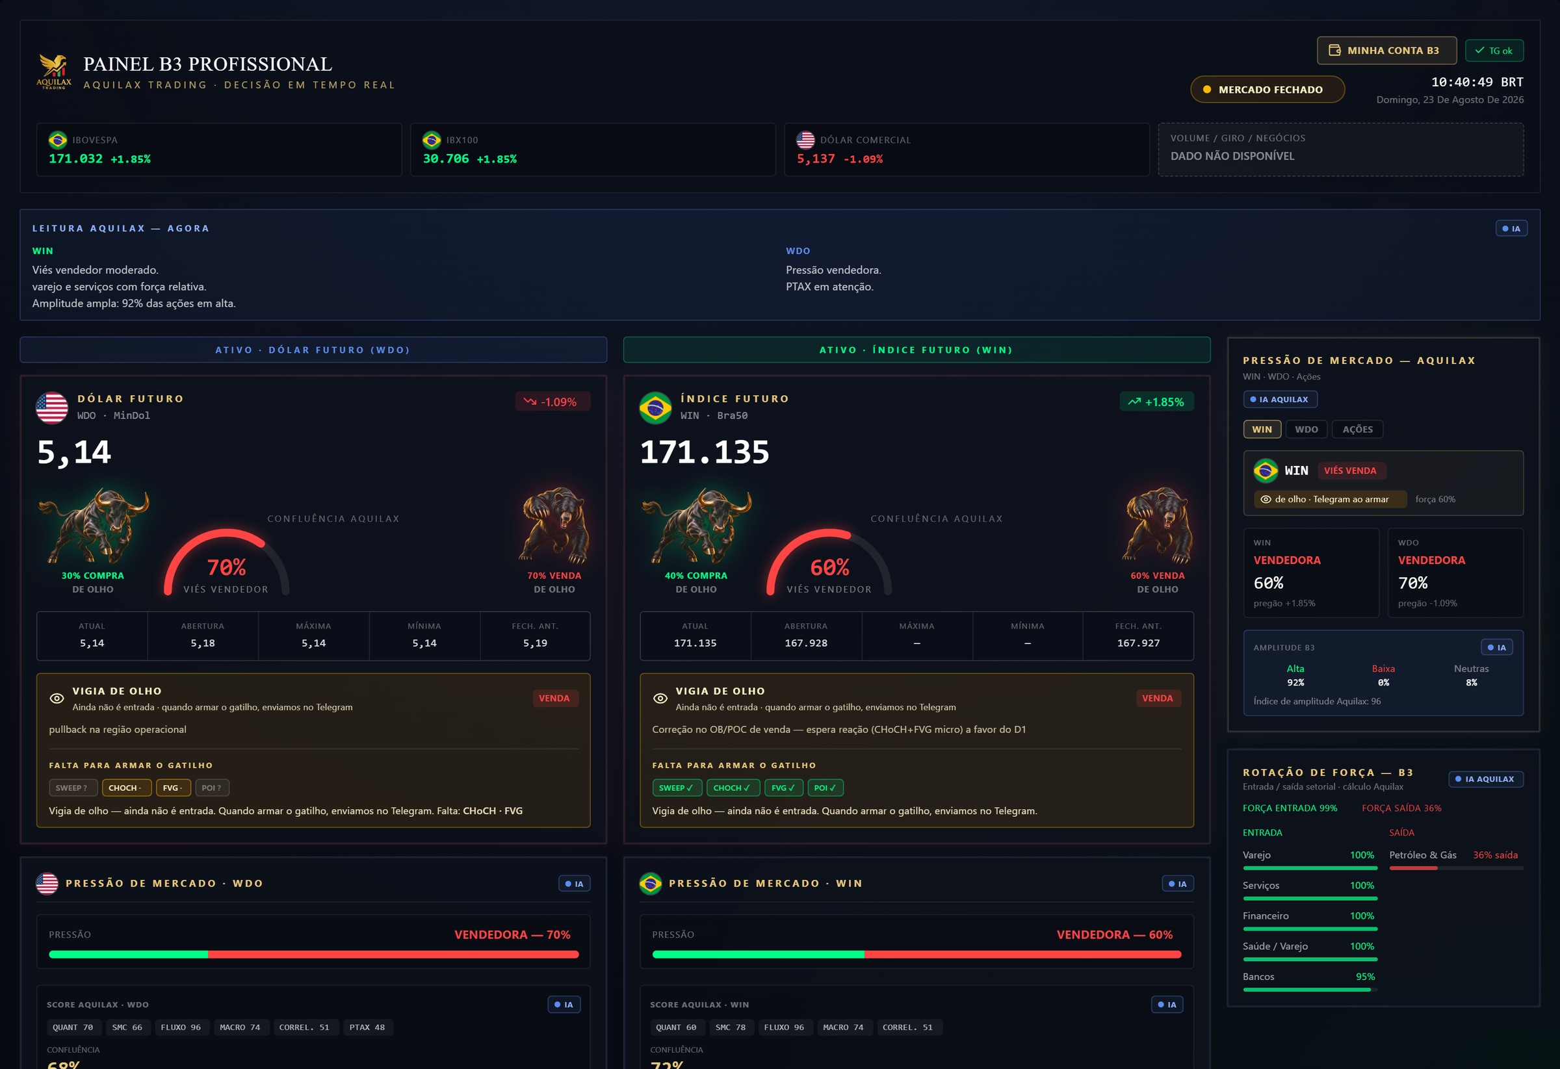Click the downtrend arrow in the -1.09% badge
Image resolution: width=1560 pixels, height=1069 pixels.
pyautogui.click(x=530, y=402)
